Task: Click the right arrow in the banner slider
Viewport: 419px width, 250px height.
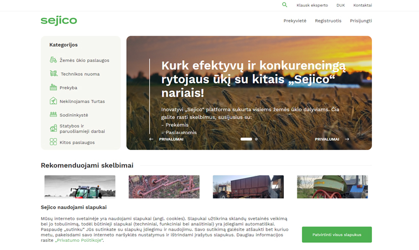Action: (x=347, y=139)
